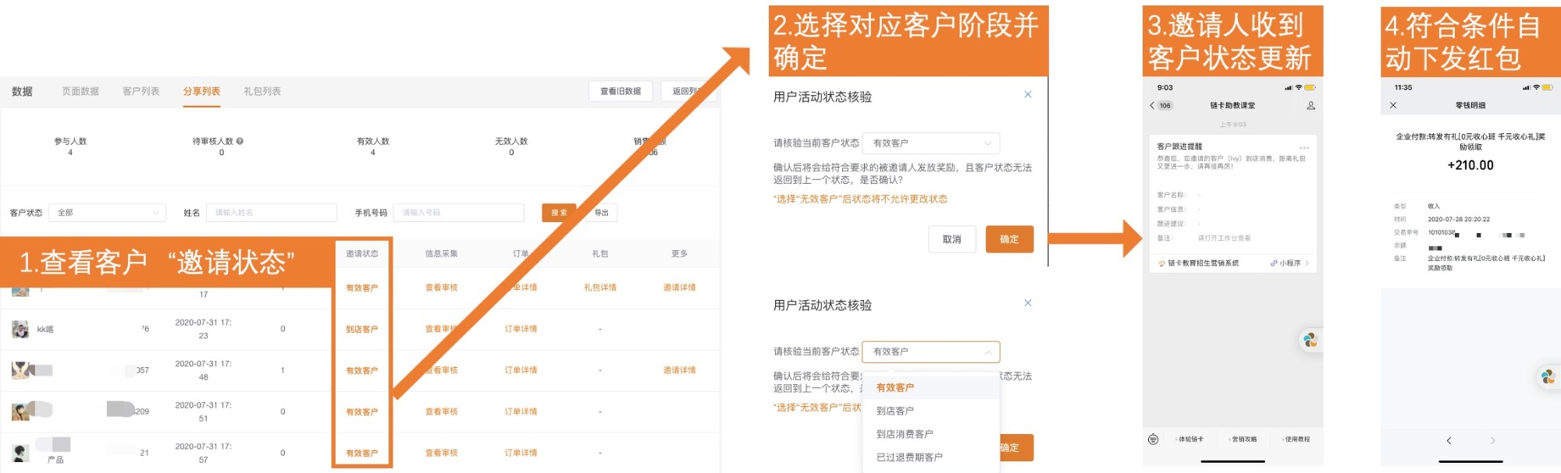Click the orange 确定 button in upper dialog
1561x473 pixels.
pos(1008,239)
